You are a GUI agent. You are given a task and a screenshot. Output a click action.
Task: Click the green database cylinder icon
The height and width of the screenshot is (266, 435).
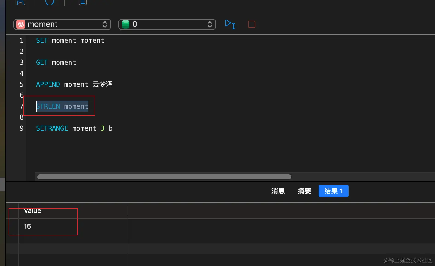(x=126, y=24)
